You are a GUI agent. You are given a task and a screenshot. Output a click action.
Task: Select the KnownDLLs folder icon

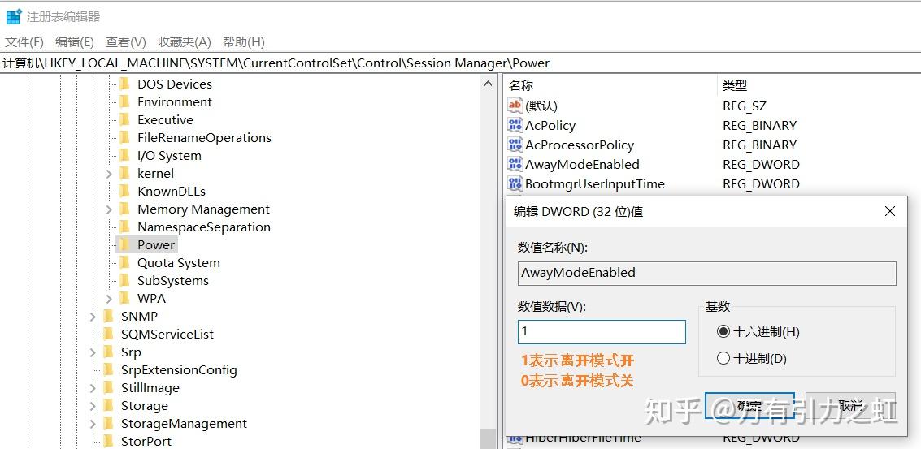pyautogui.click(x=124, y=192)
